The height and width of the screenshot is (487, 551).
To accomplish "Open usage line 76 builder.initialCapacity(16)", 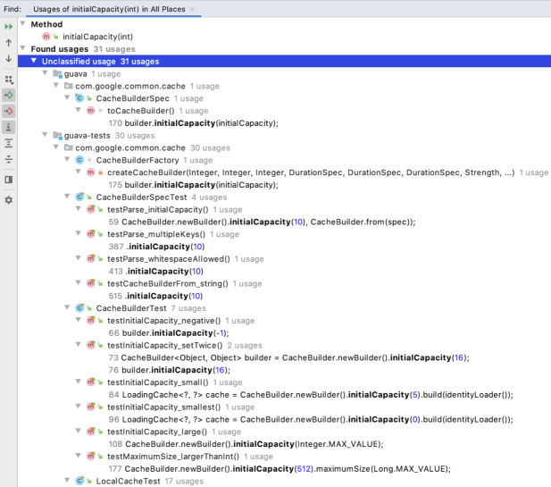I will point(170,370).
